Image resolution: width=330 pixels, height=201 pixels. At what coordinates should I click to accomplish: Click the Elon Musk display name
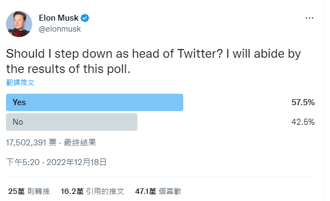coord(58,18)
